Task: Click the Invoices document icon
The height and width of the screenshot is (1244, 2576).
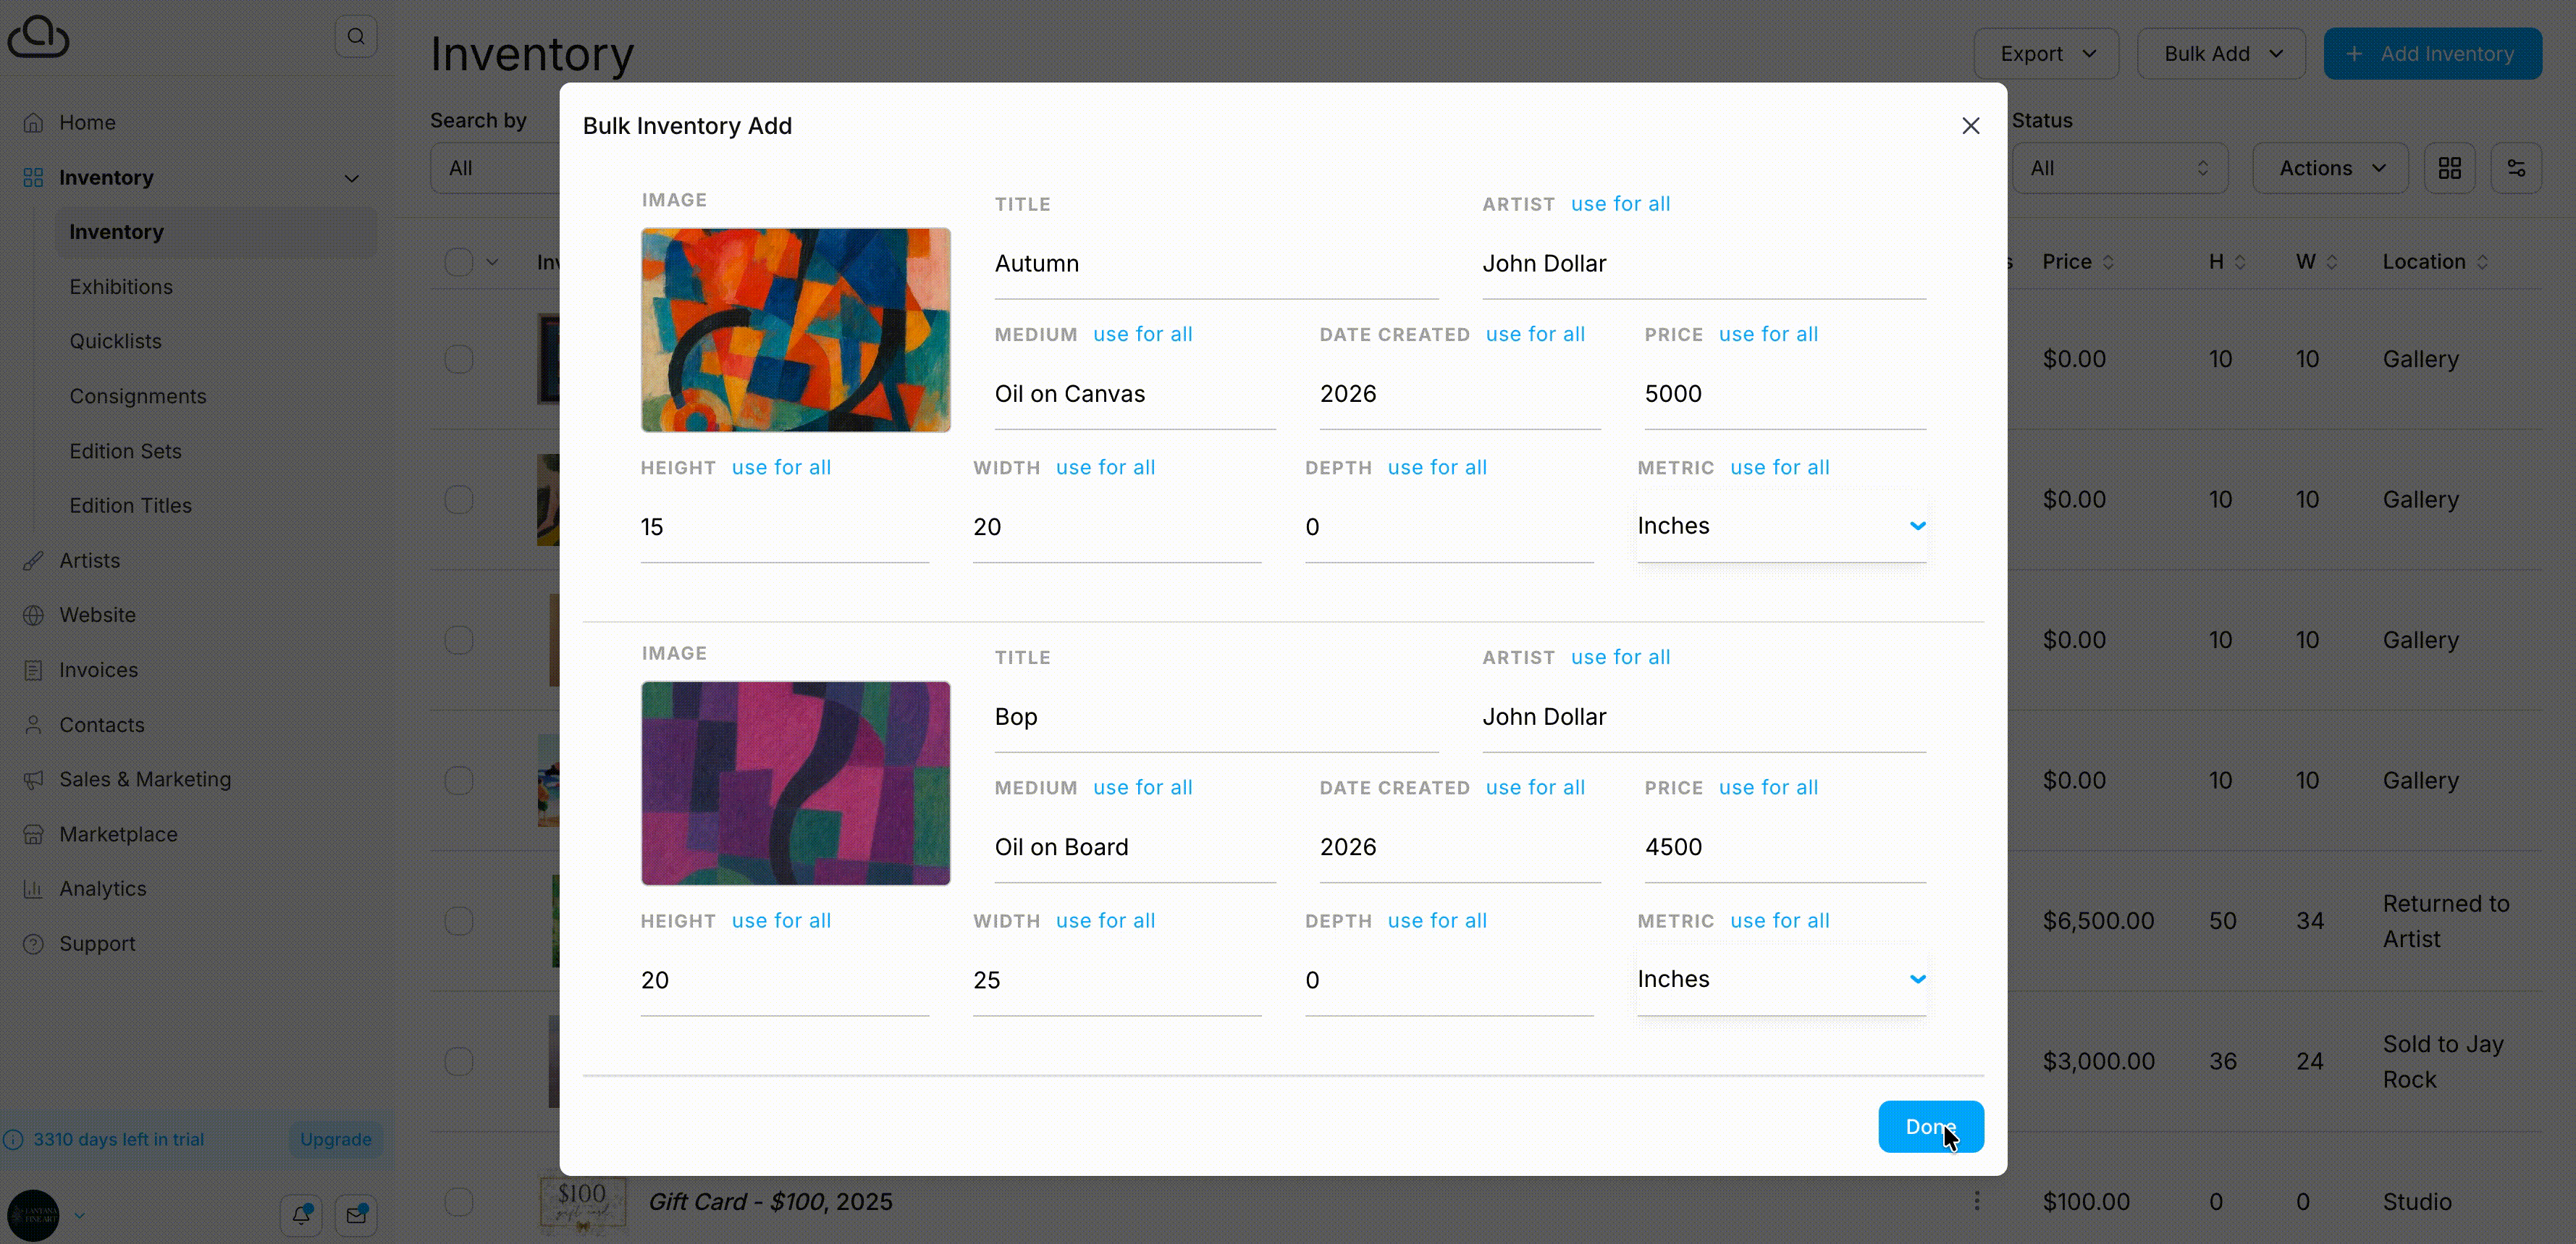Action: (33, 670)
